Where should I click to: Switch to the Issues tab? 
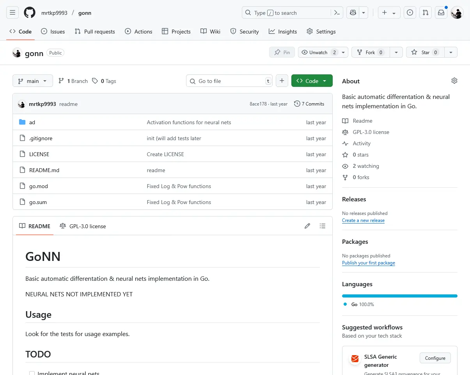click(x=53, y=32)
